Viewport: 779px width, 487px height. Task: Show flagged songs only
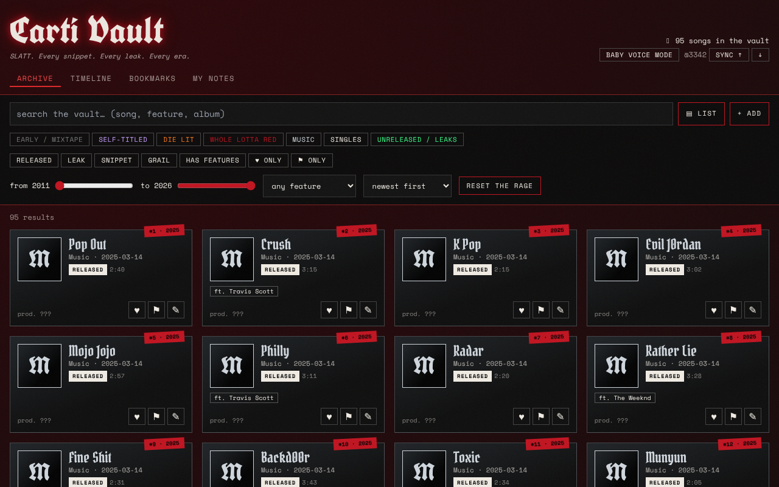coord(312,160)
